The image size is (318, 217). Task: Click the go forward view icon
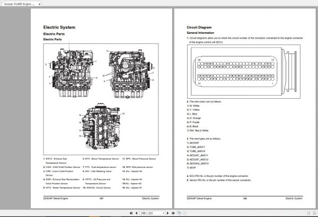(x=185, y=213)
